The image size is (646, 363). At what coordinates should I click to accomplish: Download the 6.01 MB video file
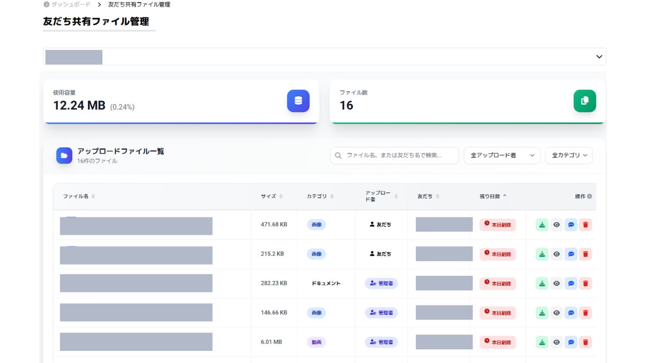[x=542, y=342]
